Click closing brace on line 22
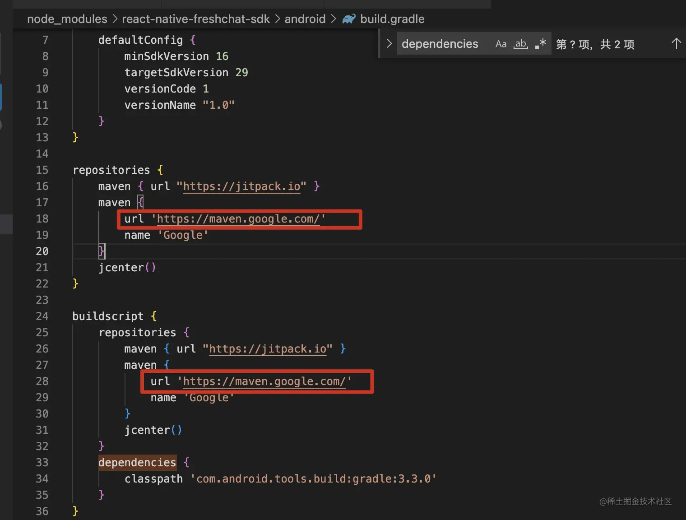This screenshot has height=520, width=686. point(75,283)
